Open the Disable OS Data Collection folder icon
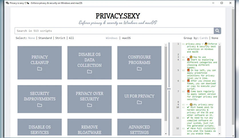The image size is (239, 138). click(x=89, y=72)
